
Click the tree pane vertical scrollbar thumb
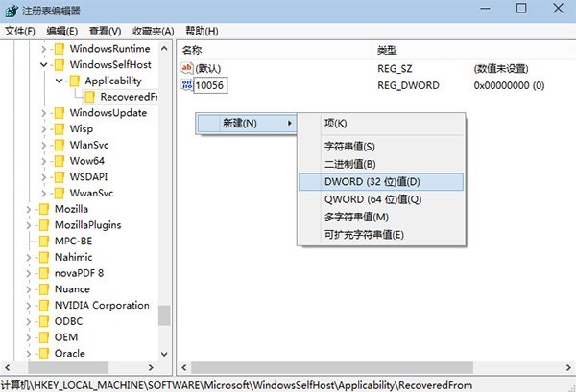click(164, 315)
